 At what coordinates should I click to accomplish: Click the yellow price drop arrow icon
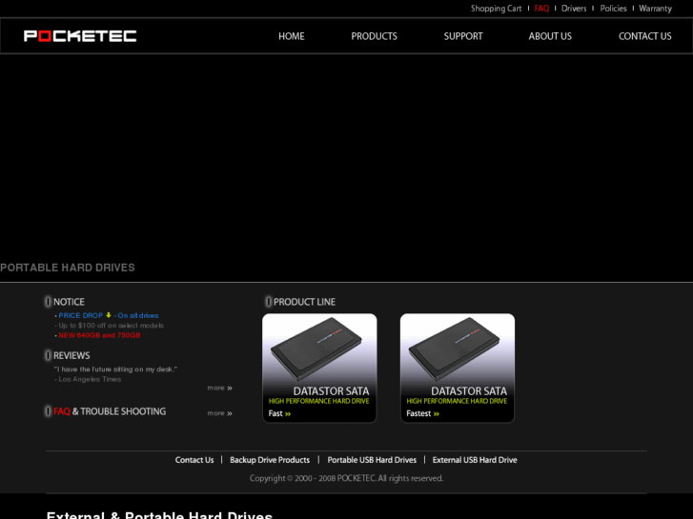coord(109,315)
